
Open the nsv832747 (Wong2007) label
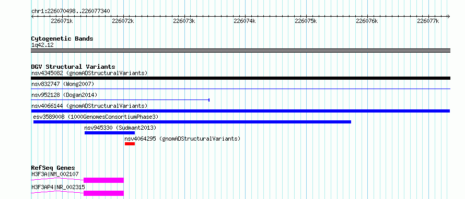(63, 84)
